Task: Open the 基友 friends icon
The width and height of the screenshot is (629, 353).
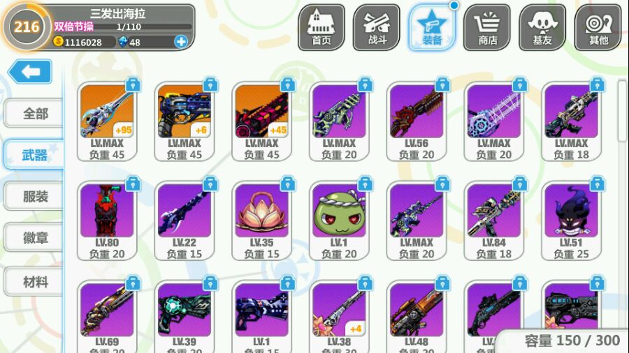Action: click(x=542, y=27)
